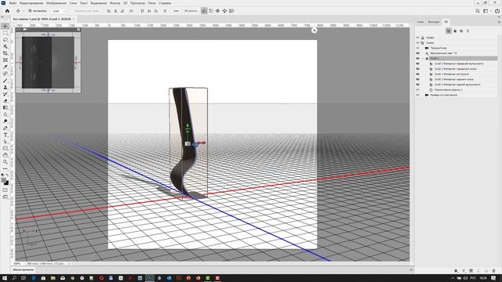Image resolution: width=502 pixels, height=282 pixels.
Task: Swap foreground and background colors
Action: [x=8, y=175]
